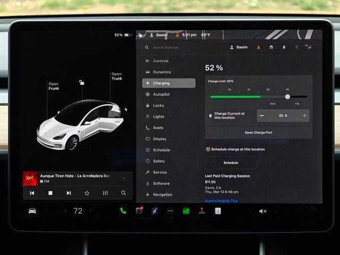Tap the Bluetooth icon in settings header
Image resolution: width=340 pixels, height=255 pixels.
[x=296, y=47]
